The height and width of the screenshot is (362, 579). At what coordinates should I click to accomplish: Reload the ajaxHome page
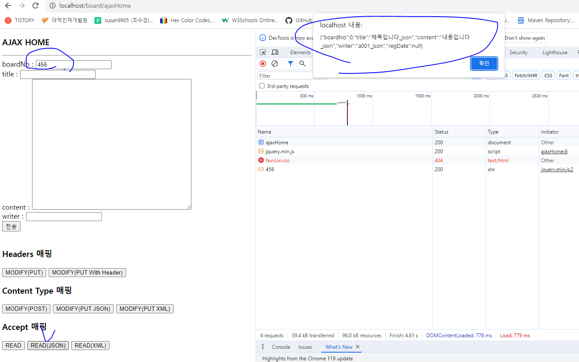tap(35, 6)
